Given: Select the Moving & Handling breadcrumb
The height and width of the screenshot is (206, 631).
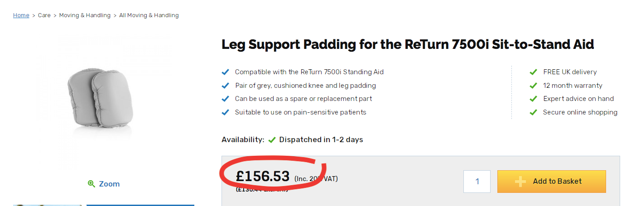Looking at the screenshot, I should (x=85, y=15).
